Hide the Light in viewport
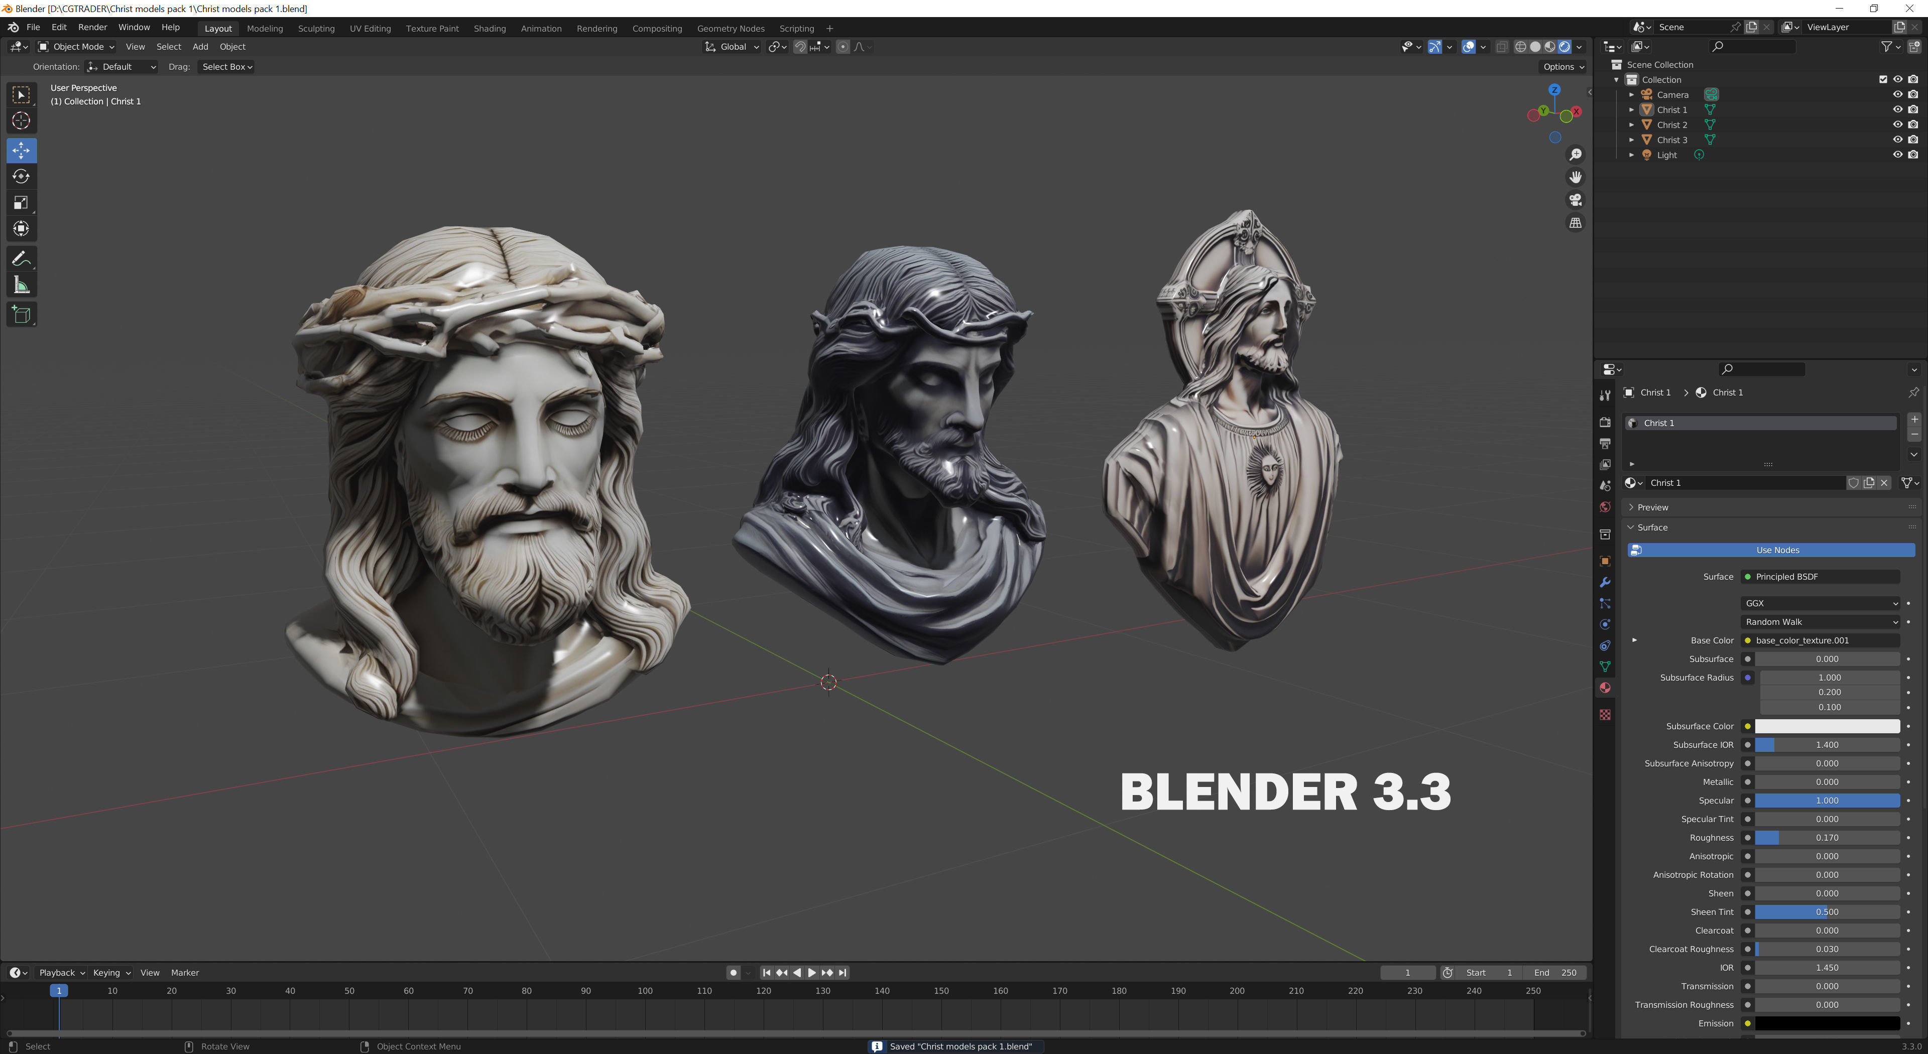 click(x=1897, y=154)
